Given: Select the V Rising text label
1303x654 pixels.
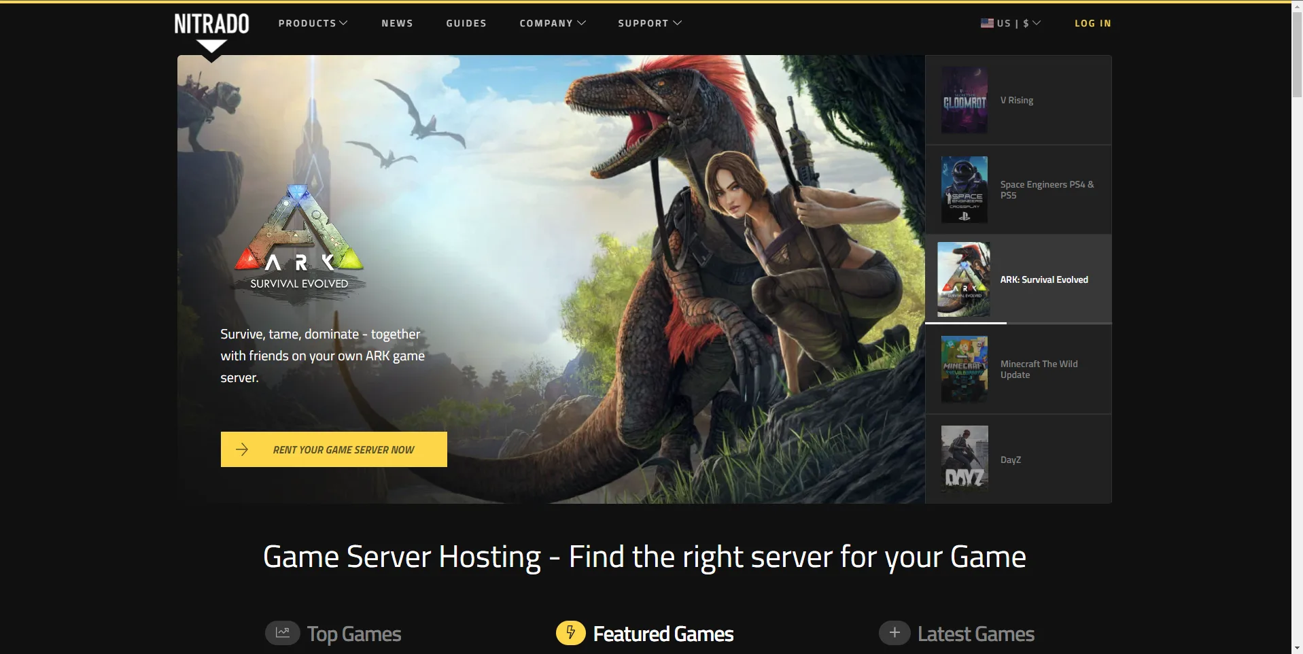Looking at the screenshot, I should click(x=1017, y=100).
